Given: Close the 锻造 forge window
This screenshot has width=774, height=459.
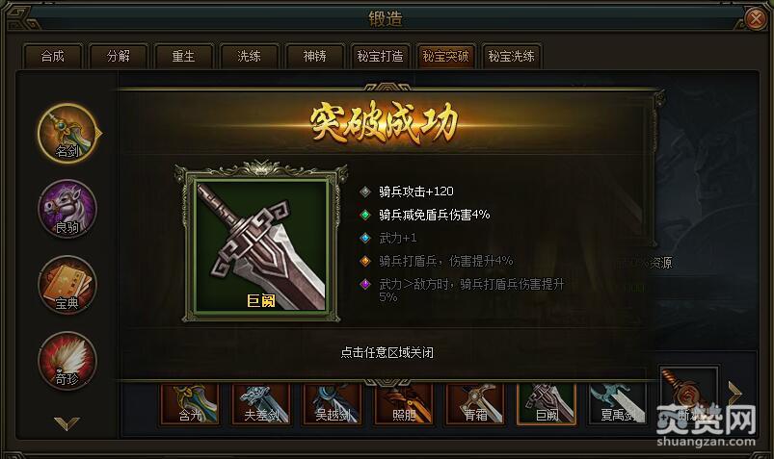Looking at the screenshot, I should point(756,19).
